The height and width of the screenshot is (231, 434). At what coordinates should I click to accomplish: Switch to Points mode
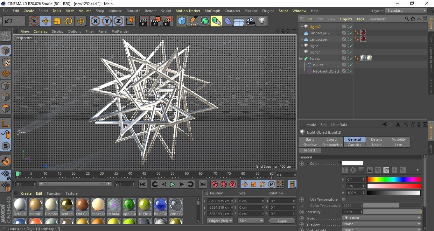(6, 85)
